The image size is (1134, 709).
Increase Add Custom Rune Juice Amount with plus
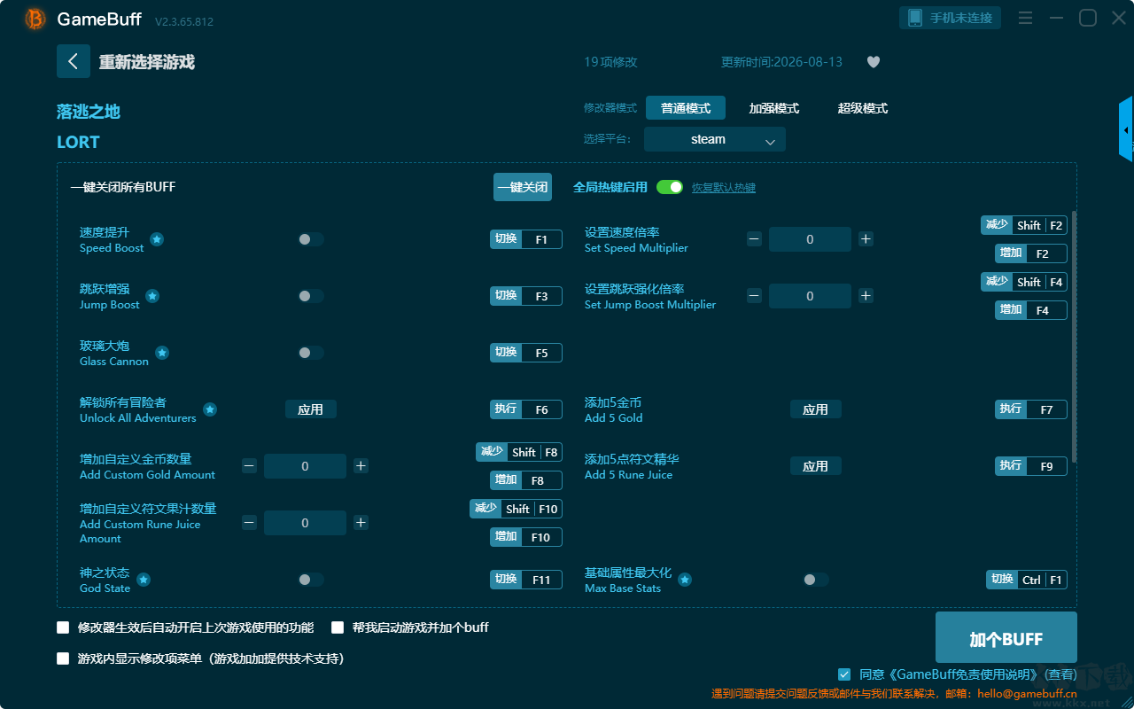[x=361, y=523]
